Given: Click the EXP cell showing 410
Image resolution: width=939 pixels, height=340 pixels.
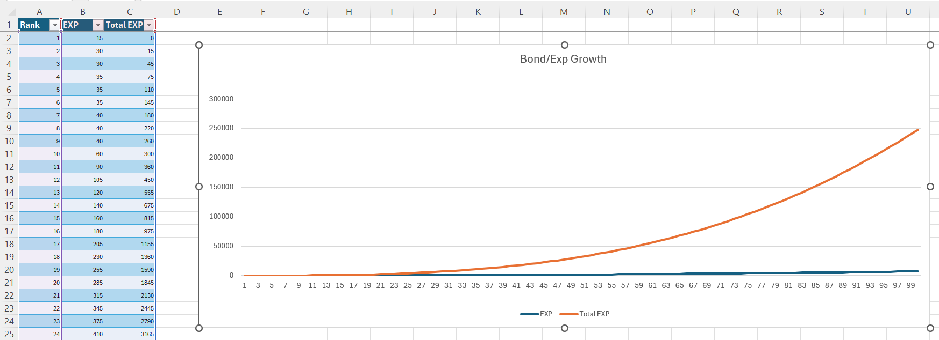Looking at the screenshot, I should (x=83, y=334).
